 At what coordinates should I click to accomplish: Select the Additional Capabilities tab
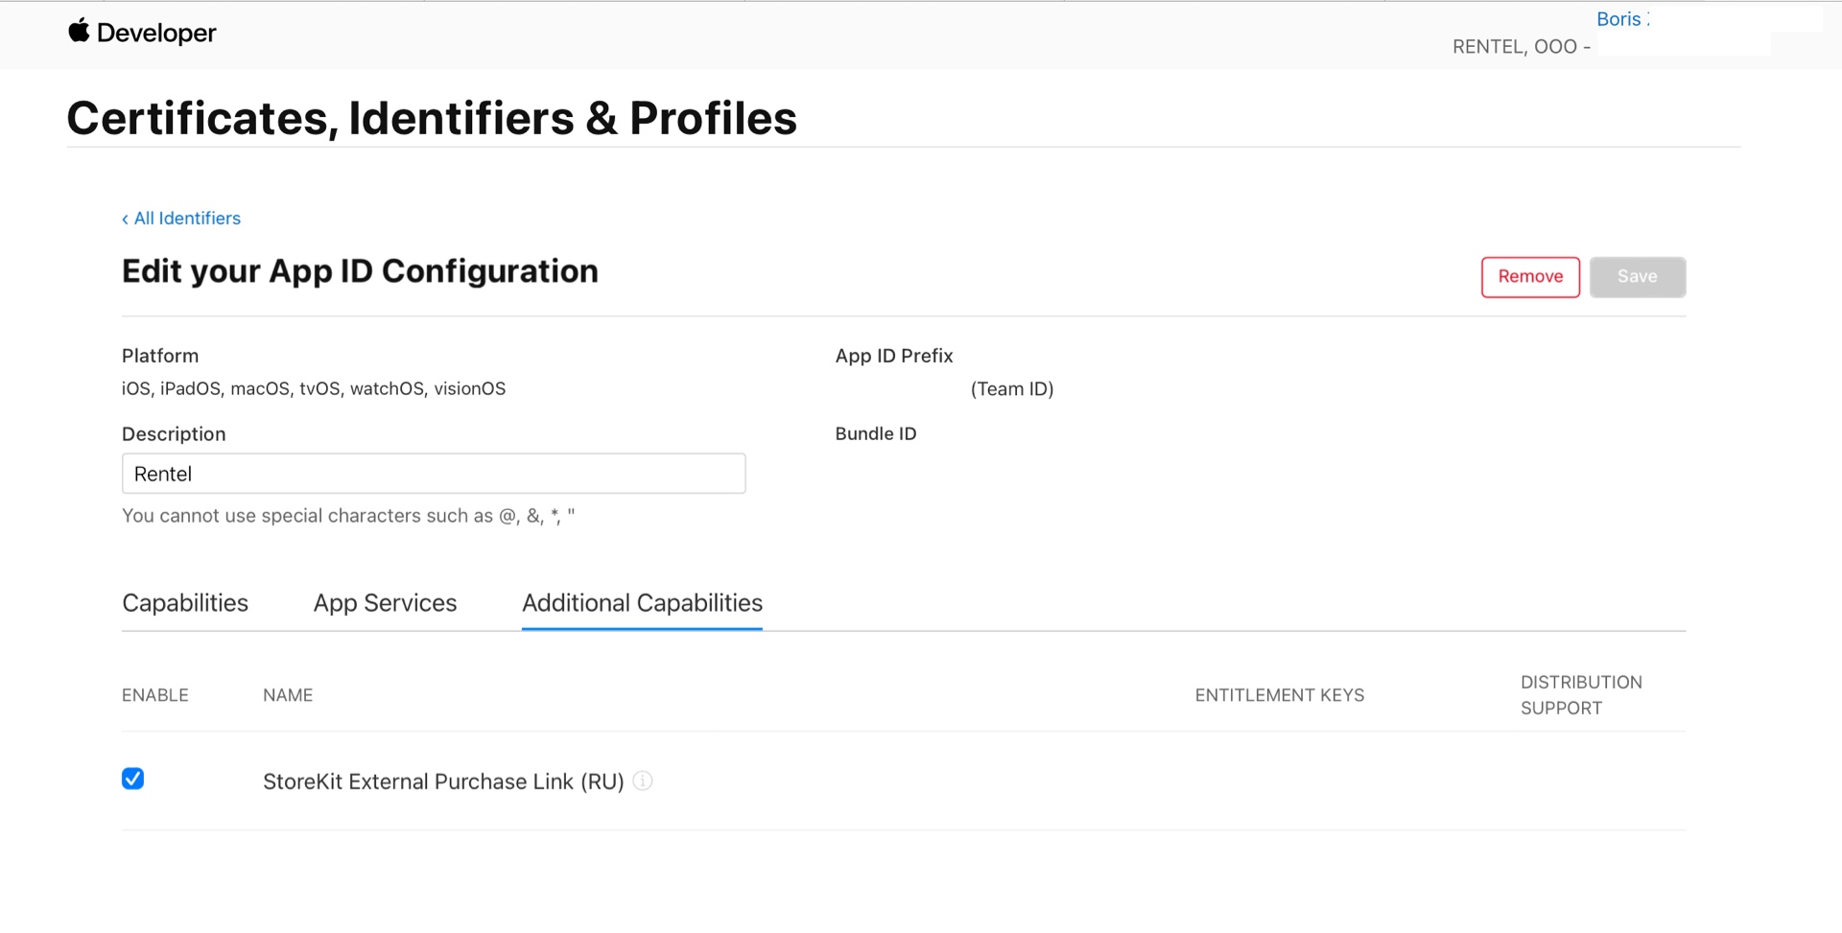click(642, 603)
